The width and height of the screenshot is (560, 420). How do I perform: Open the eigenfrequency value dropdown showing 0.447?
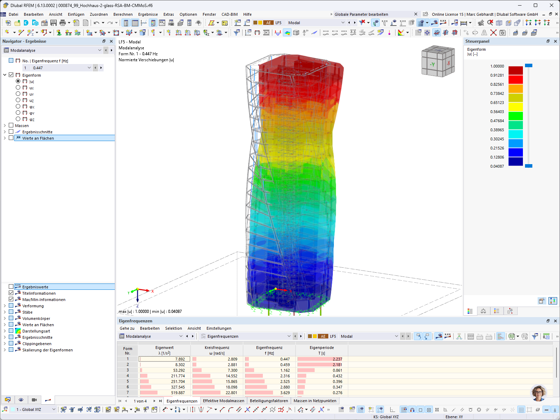click(89, 68)
